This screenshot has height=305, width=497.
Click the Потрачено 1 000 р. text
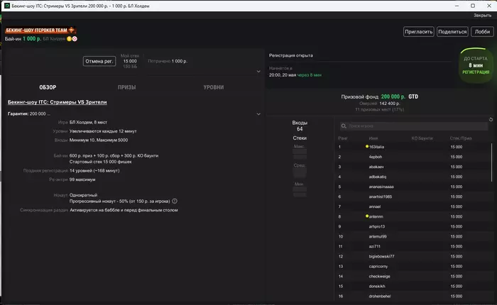168,61
